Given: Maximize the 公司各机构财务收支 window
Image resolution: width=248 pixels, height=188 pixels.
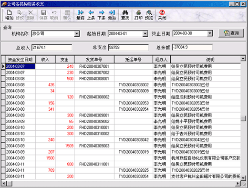Looking at the screenshot, I should tap(237, 4).
